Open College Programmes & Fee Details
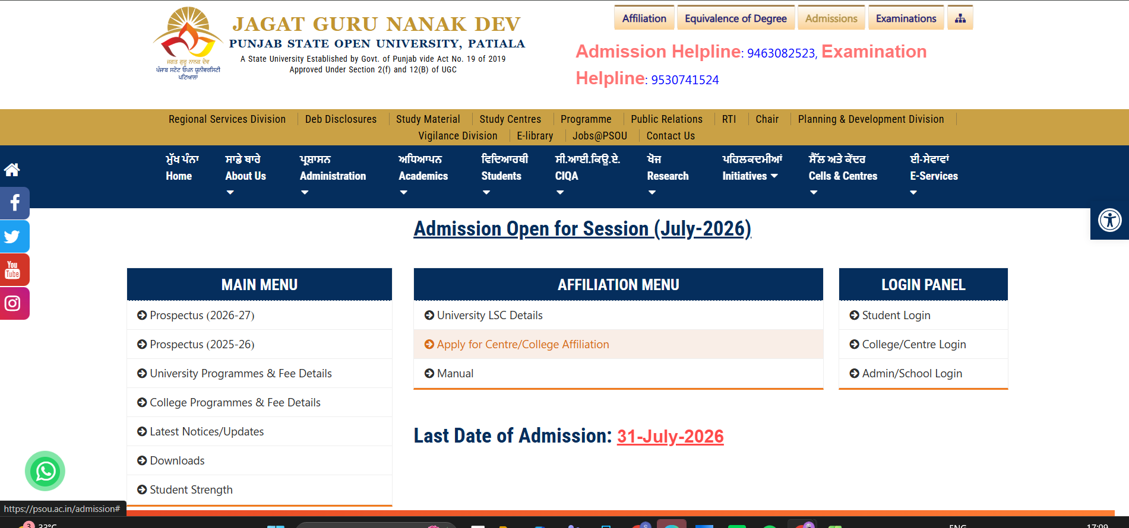Image resolution: width=1129 pixels, height=528 pixels. click(235, 403)
